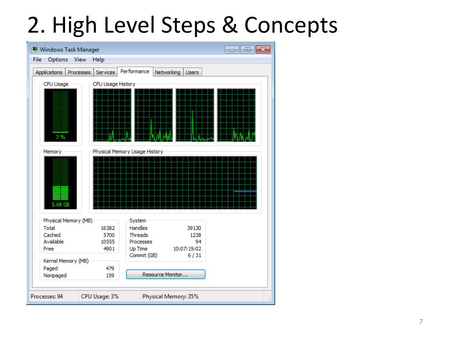Switch to the Applications tab
This screenshot has height=337, width=450.
[49, 72]
